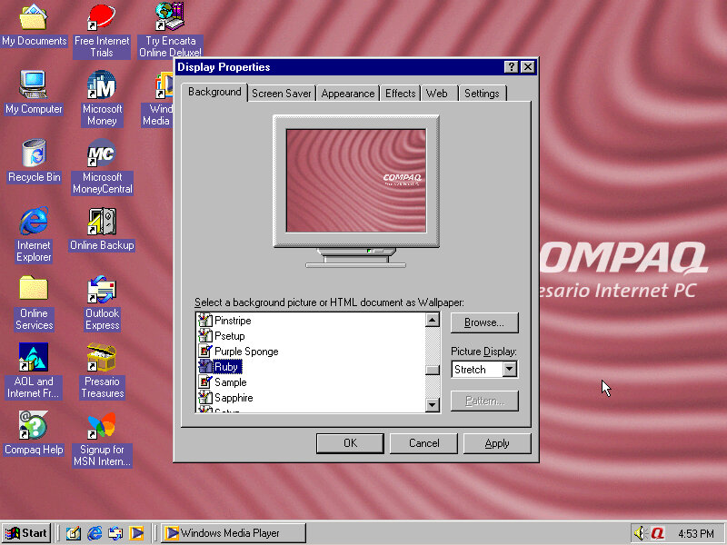Viewport: 727px width, 545px height.
Task: Open Try Encarta Online Deluxe
Action: pos(169,16)
